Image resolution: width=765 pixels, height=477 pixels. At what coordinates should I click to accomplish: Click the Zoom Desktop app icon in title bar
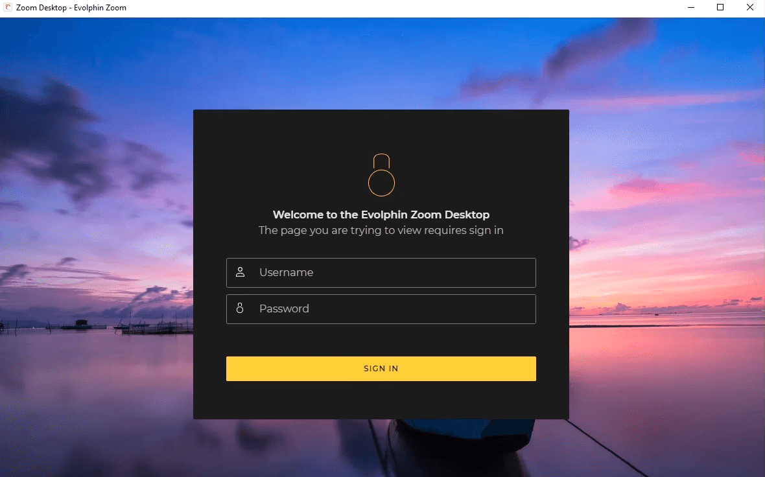tap(8, 7)
